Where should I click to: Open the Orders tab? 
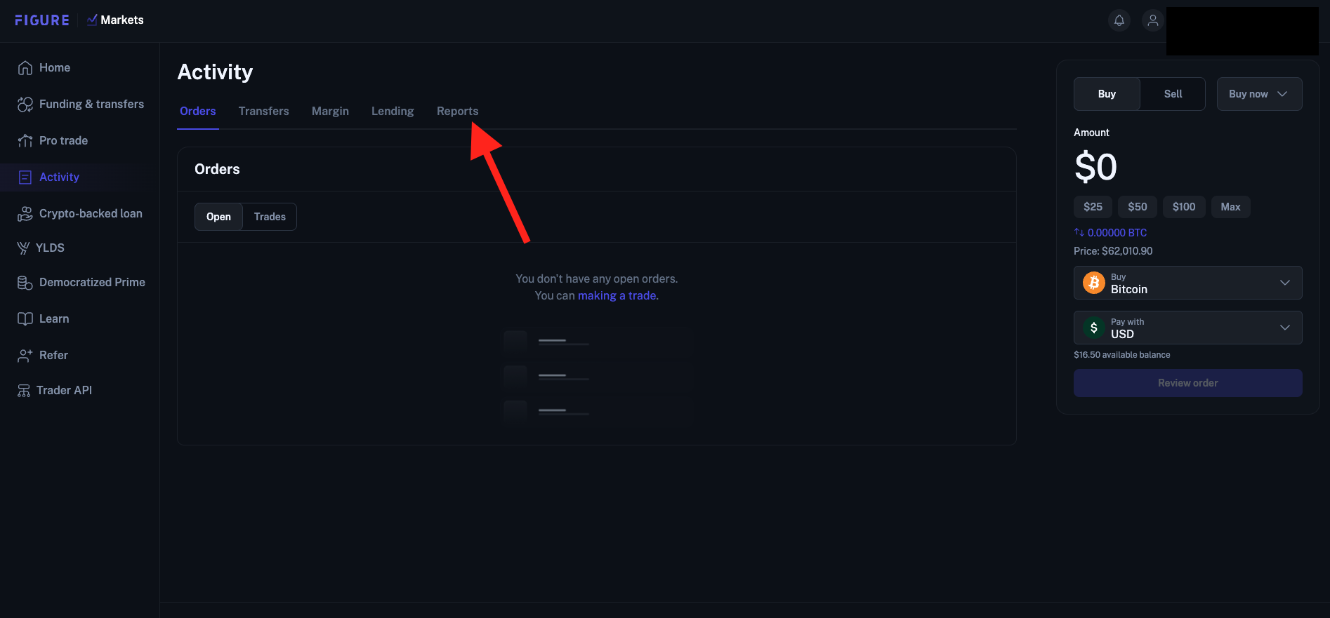(198, 112)
